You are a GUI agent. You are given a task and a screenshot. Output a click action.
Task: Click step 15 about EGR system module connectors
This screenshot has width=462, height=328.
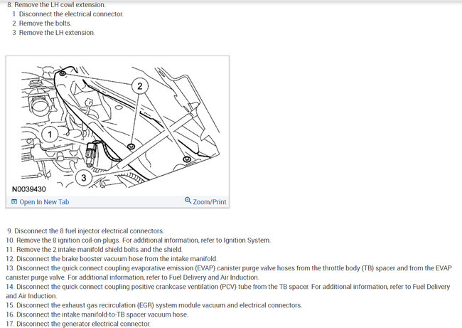[x=154, y=305]
